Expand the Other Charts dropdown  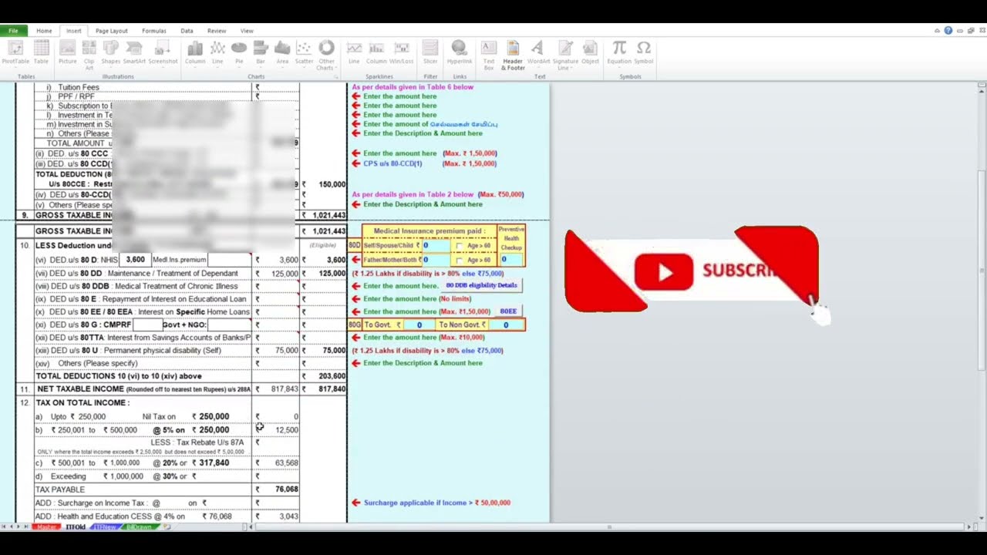tap(327, 54)
